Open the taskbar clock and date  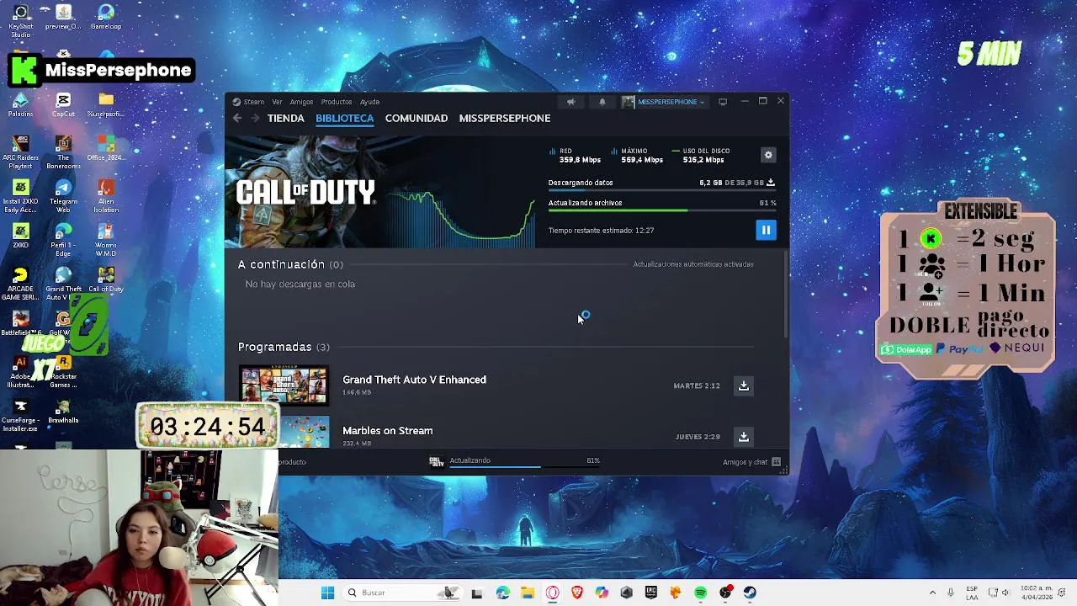[1037, 593]
